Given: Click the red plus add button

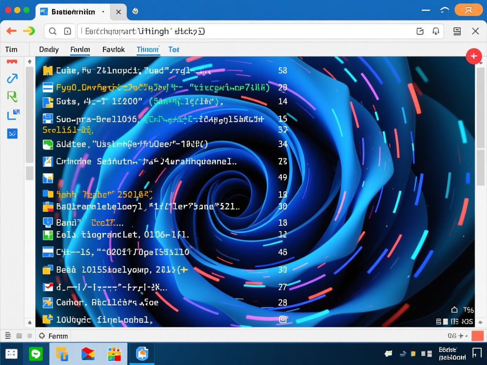Looking at the screenshot, I should (x=473, y=56).
